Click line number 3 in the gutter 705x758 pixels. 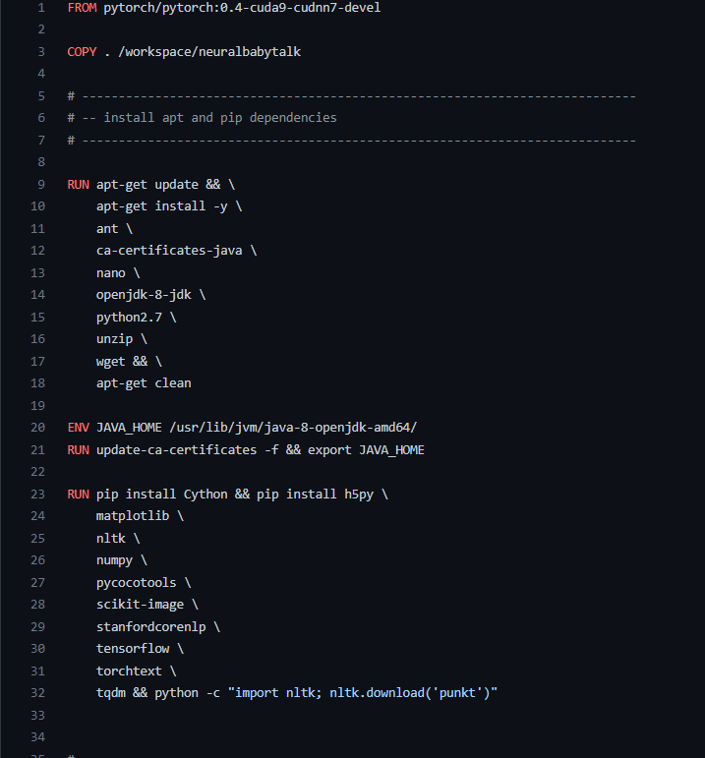click(41, 52)
